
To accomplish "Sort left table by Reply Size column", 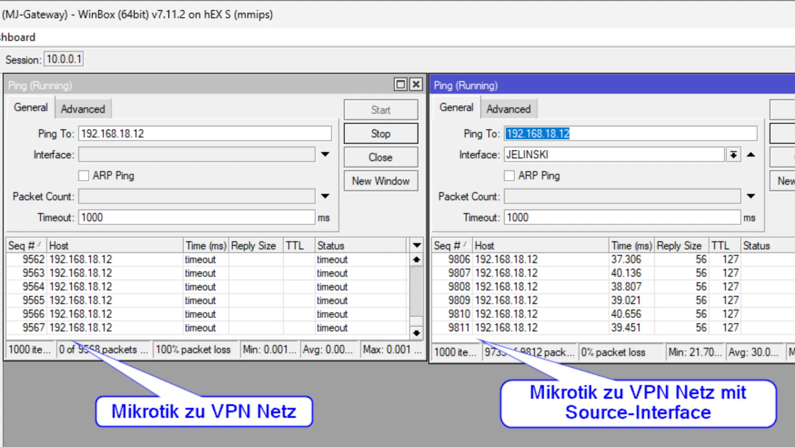I will click(256, 245).
